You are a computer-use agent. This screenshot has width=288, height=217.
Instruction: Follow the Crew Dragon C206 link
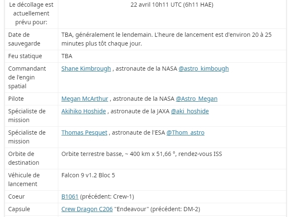[x=87, y=209]
